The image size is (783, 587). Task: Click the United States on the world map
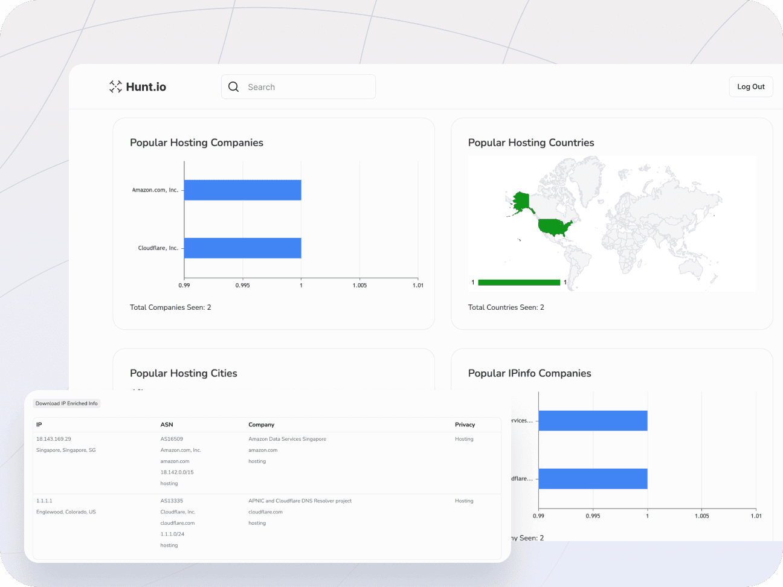[x=554, y=227]
